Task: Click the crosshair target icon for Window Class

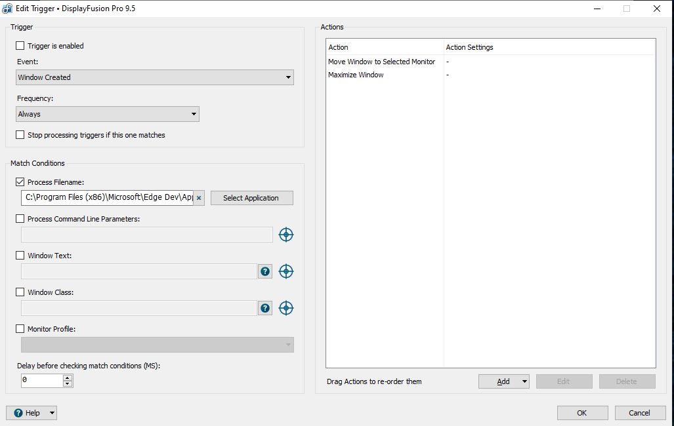Action: point(285,308)
